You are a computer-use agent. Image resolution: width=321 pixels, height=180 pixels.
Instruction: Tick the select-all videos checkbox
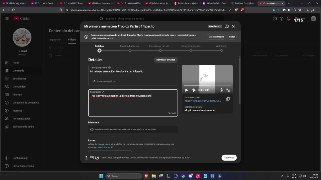(x=50, y=56)
